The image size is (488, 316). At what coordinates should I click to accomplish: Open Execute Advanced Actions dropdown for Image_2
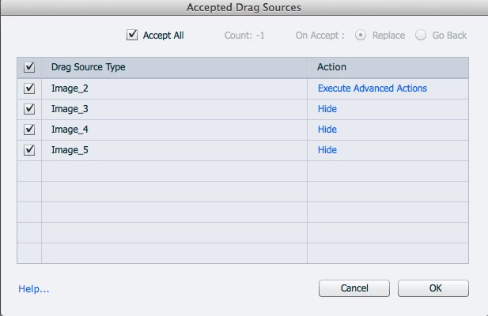373,88
